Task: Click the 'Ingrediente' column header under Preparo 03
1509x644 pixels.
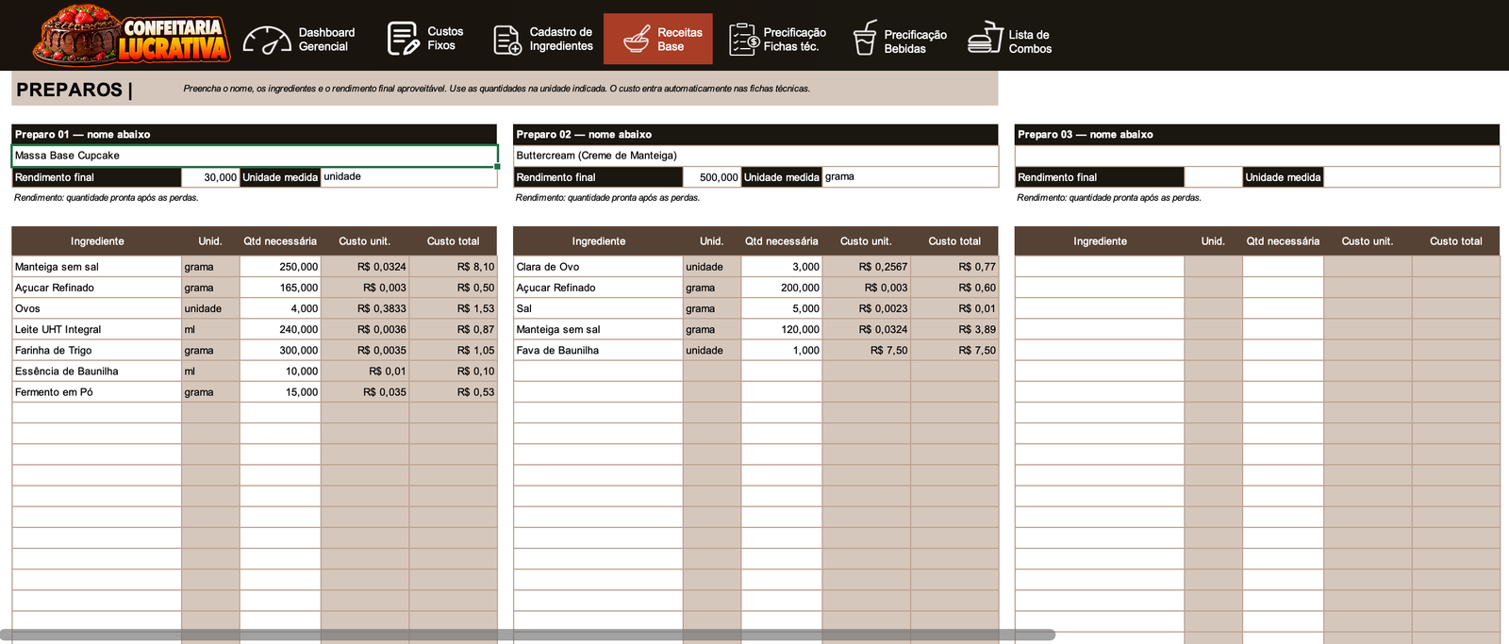Action: click(x=1100, y=241)
